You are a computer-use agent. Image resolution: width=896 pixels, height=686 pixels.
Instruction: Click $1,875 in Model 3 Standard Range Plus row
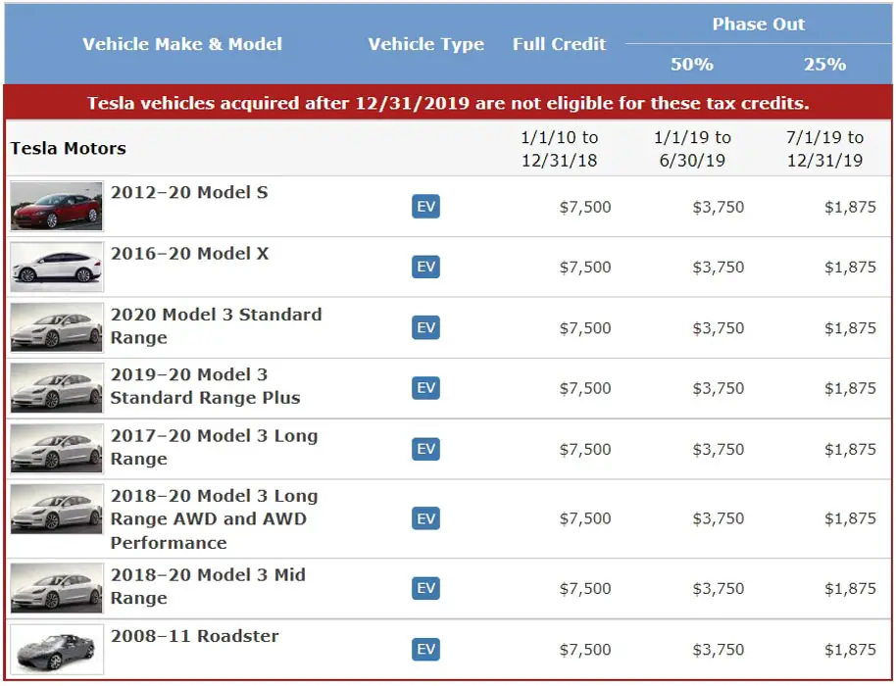coord(850,388)
